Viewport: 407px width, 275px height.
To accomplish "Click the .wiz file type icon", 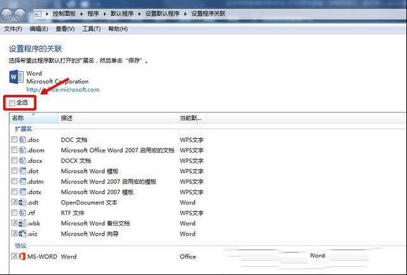I will [x=23, y=234].
